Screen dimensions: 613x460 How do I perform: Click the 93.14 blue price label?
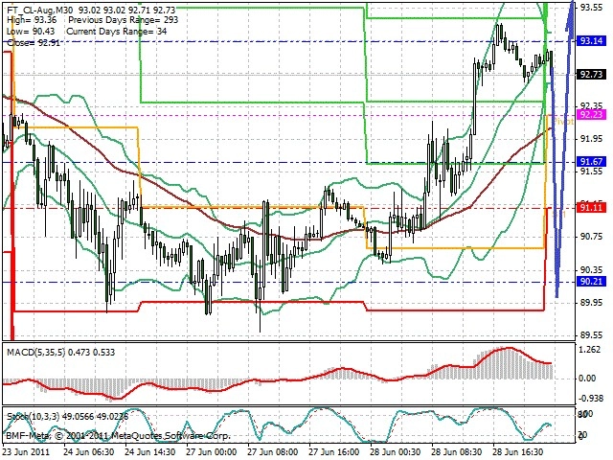click(x=591, y=40)
